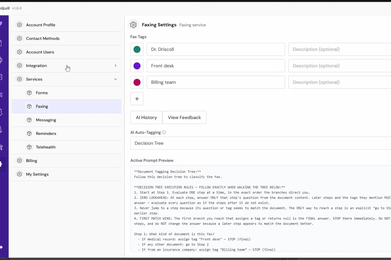Image resolution: width=391 pixels, height=260 pixels.
Task: Open the Telehealth service settings
Action: point(66,147)
